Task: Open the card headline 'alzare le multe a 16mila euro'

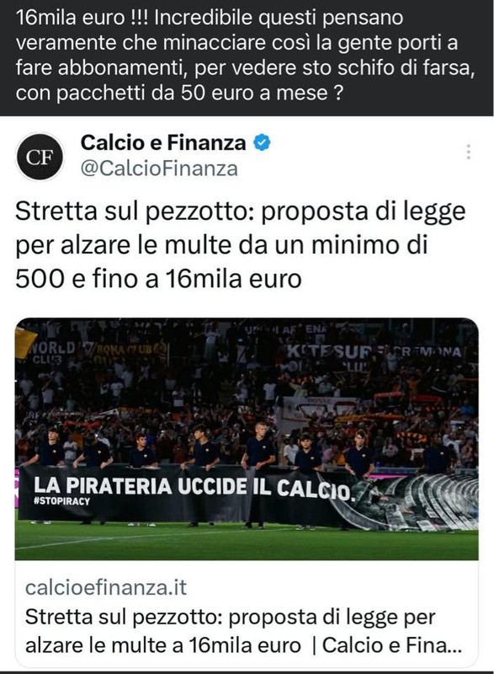Action: click(163, 645)
